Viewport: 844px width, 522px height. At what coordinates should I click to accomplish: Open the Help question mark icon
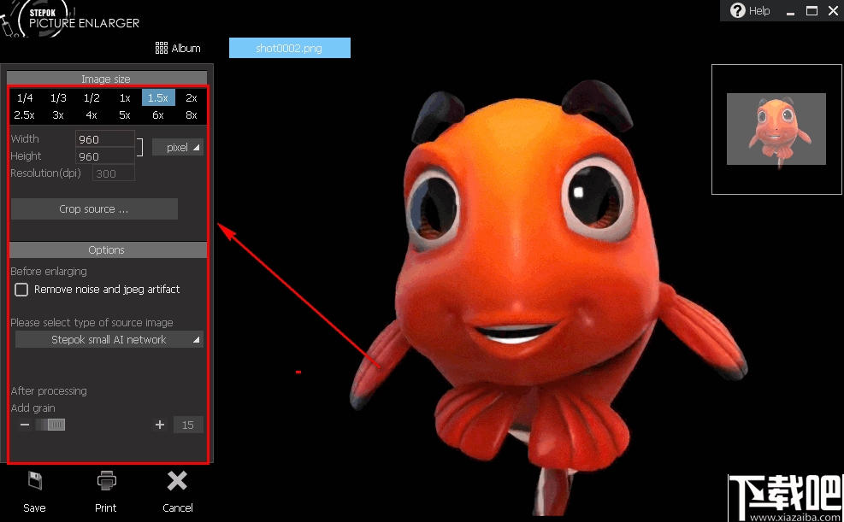[x=737, y=10]
